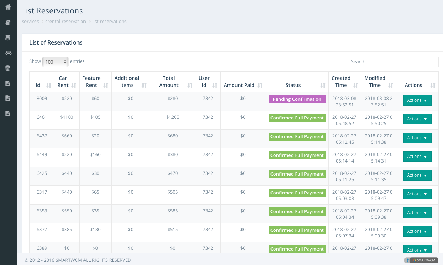Sort by Amount Paid column
443x265 pixels.
[243, 82]
